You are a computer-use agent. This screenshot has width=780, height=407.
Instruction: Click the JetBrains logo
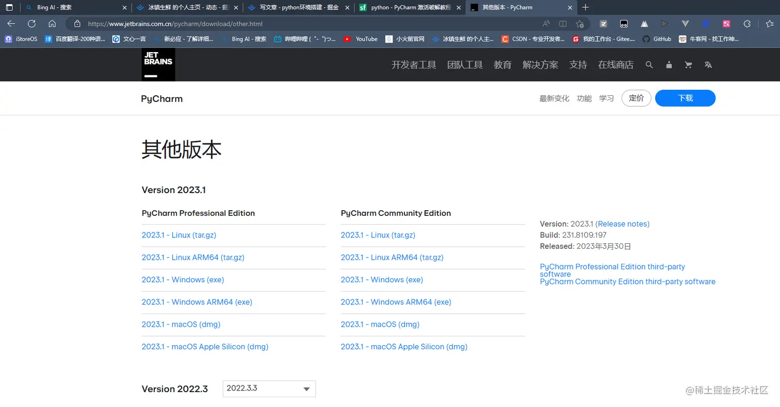tap(158, 65)
